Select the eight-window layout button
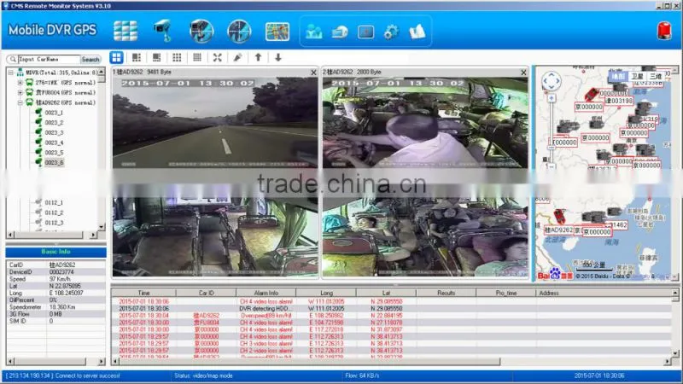683x384 pixels. 156,57
